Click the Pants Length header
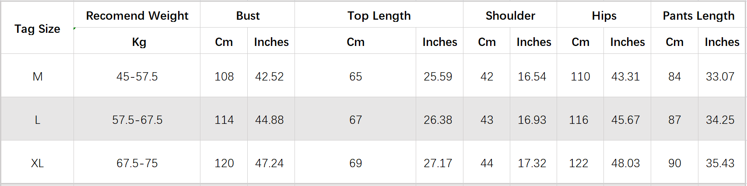 click(698, 16)
